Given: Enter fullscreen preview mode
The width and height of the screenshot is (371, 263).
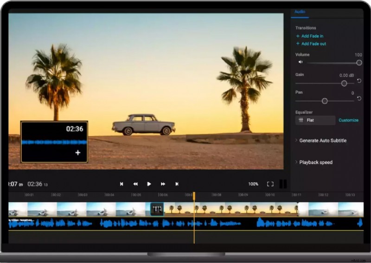Looking at the screenshot, I should [x=270, y=184].
